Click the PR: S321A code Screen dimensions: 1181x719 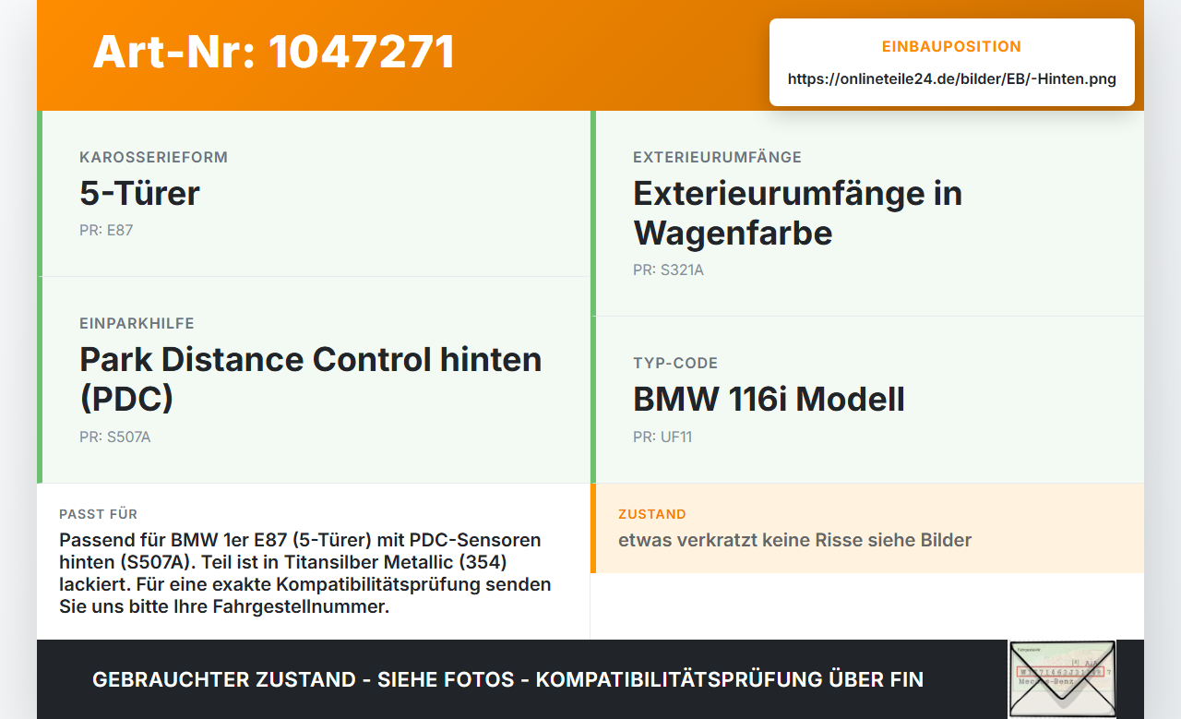click(x=668, y=270)
